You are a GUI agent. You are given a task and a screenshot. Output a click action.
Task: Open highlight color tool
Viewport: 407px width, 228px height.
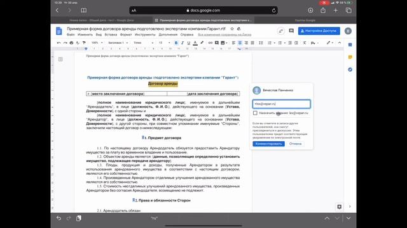point(202,42)
